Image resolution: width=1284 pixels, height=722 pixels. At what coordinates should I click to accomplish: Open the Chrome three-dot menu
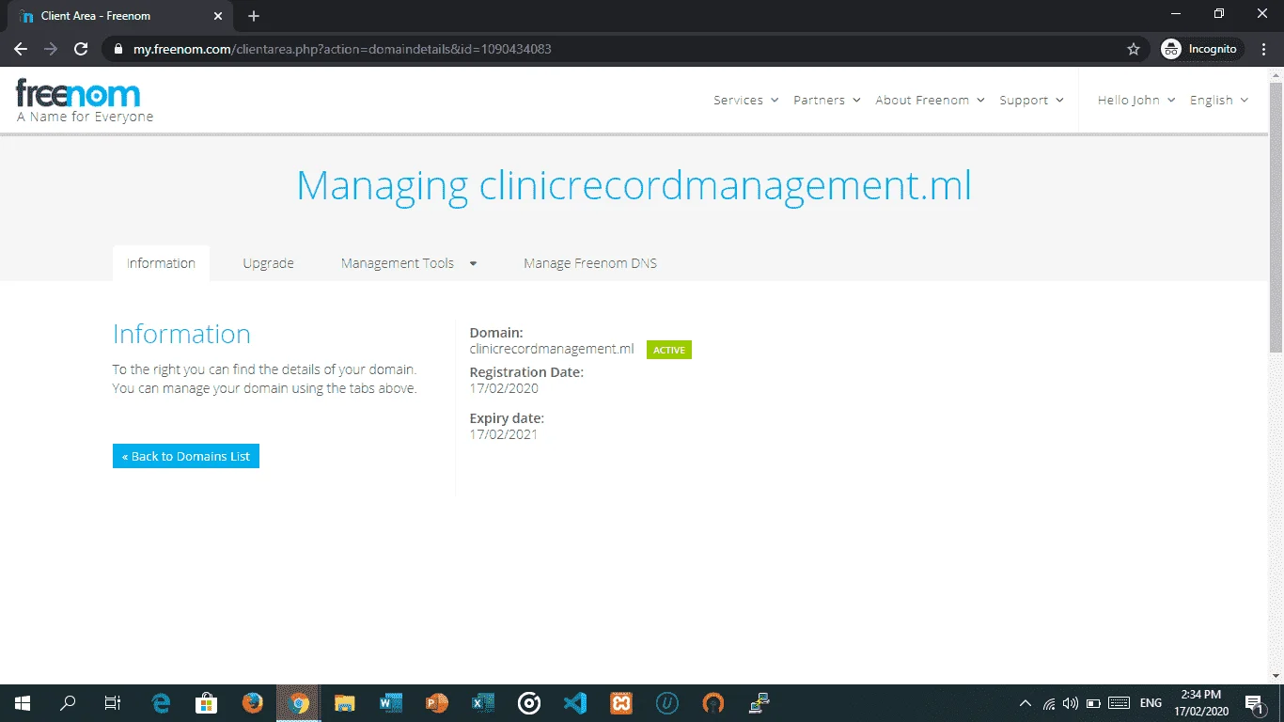coord(1264,49)
